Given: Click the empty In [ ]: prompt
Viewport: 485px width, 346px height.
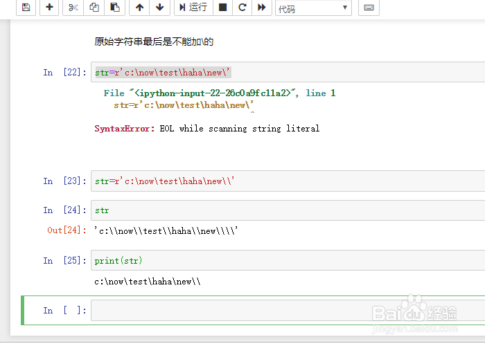Looking at the screenshot, I should coord(64,311).
